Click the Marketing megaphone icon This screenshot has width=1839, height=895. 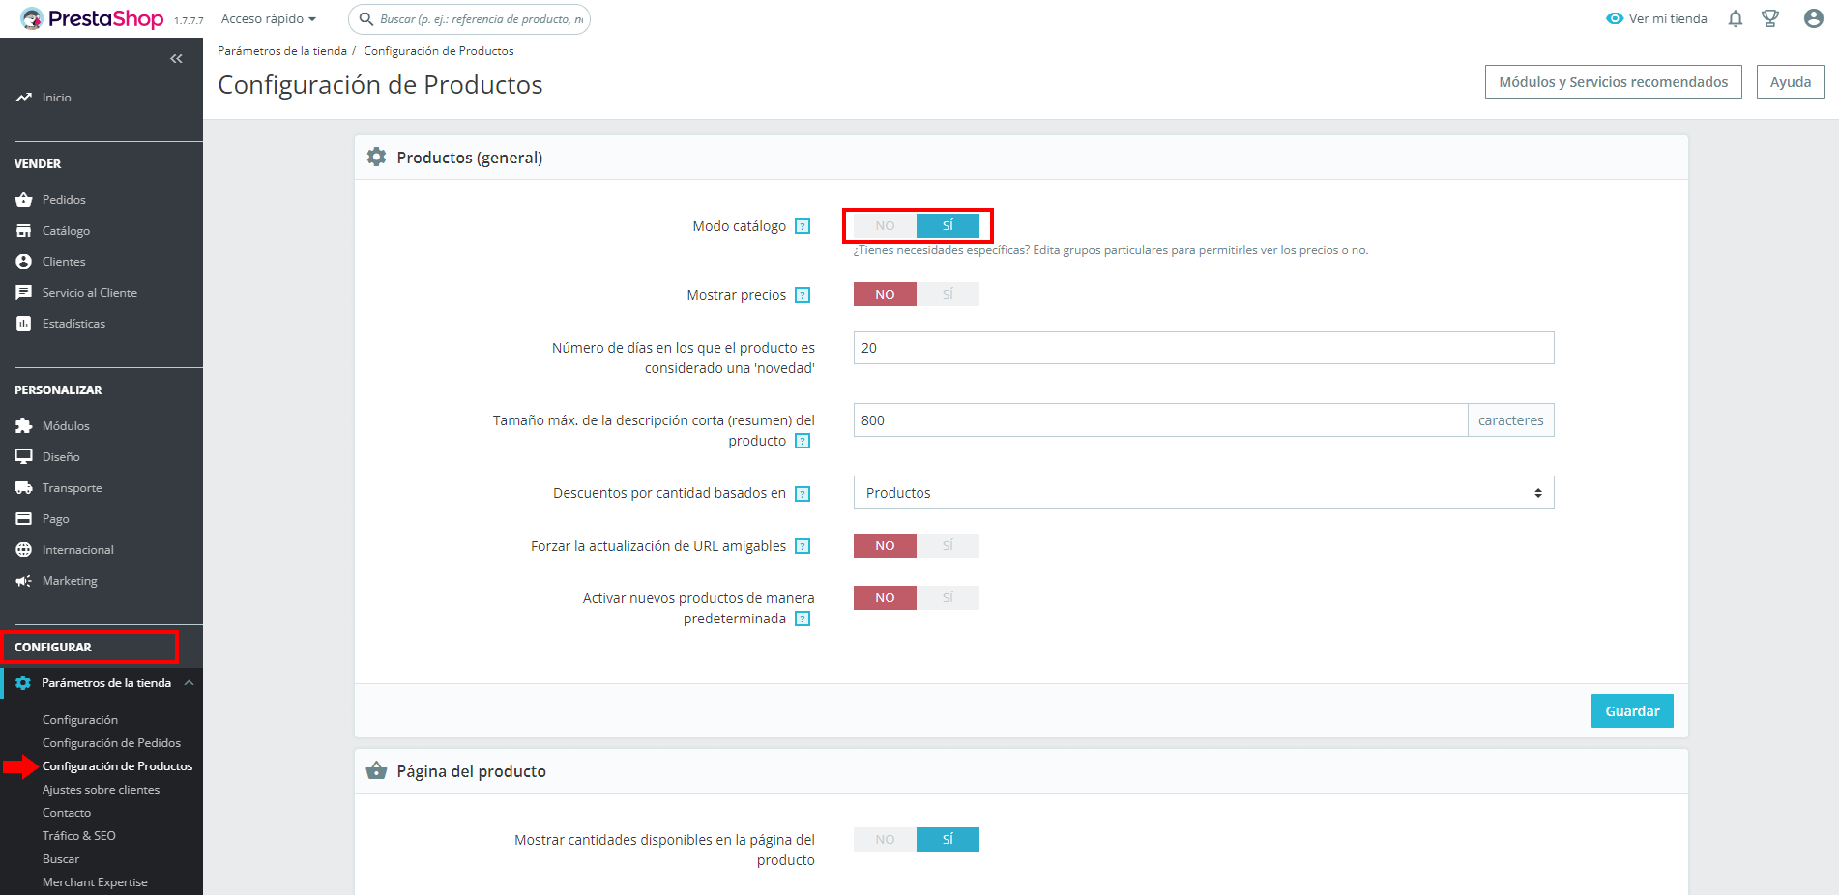(x=23, y=581)
